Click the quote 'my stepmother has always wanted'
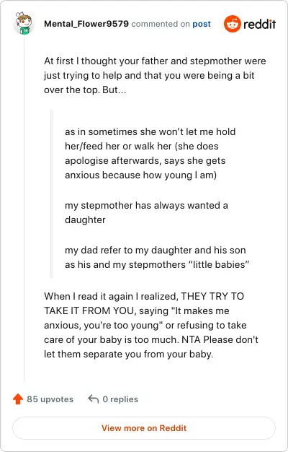Image resolution: width=288 pixels, height=452 pixels. click(146, 212)
